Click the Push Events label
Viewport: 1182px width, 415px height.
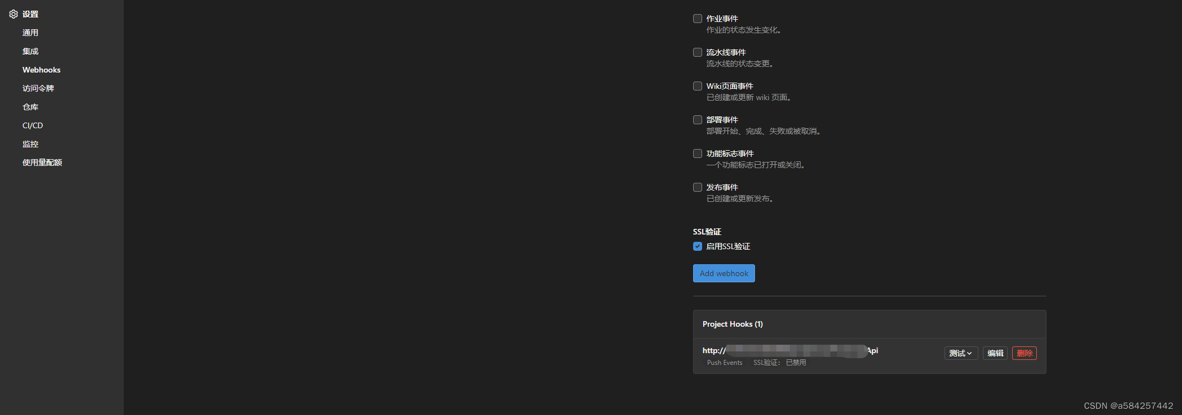pos(725,363)
